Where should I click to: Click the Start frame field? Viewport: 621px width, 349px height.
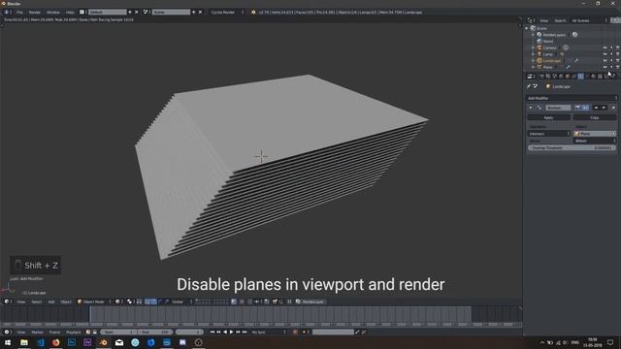pos(118,332)
